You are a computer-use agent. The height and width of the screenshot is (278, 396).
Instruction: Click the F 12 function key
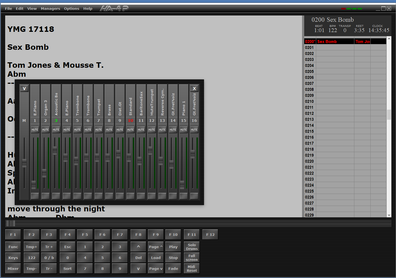point(210,234)
